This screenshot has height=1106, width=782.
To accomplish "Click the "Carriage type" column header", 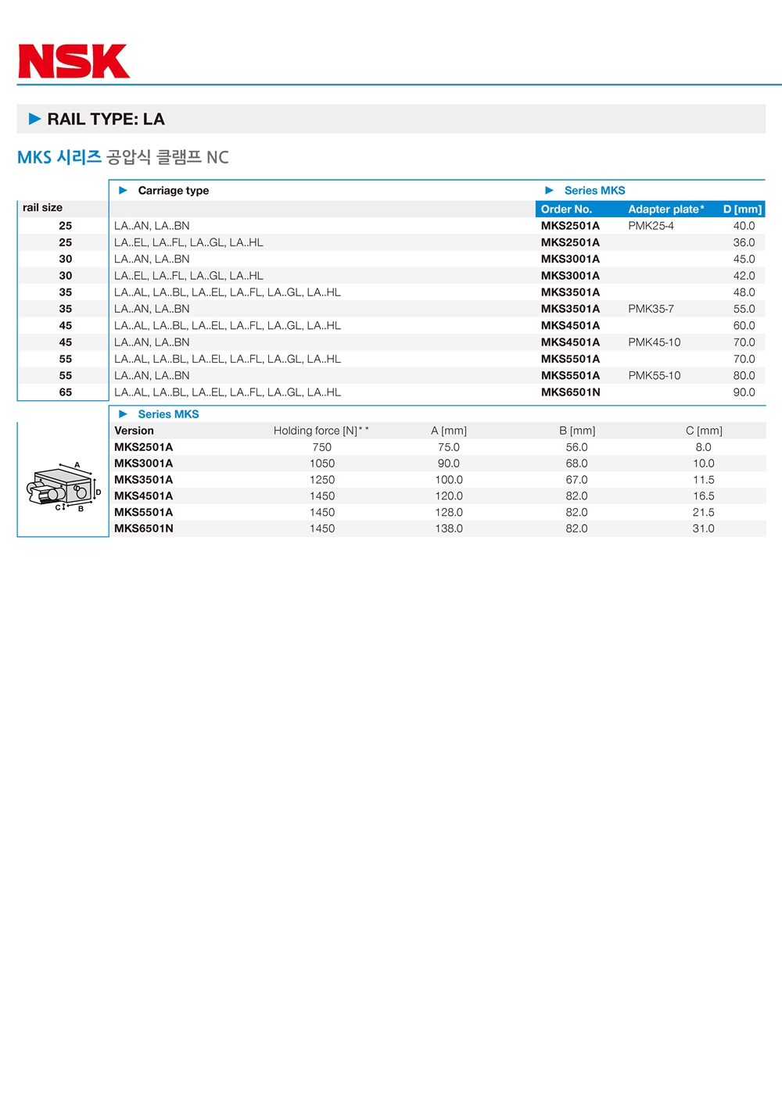I will tap(174, 190).
